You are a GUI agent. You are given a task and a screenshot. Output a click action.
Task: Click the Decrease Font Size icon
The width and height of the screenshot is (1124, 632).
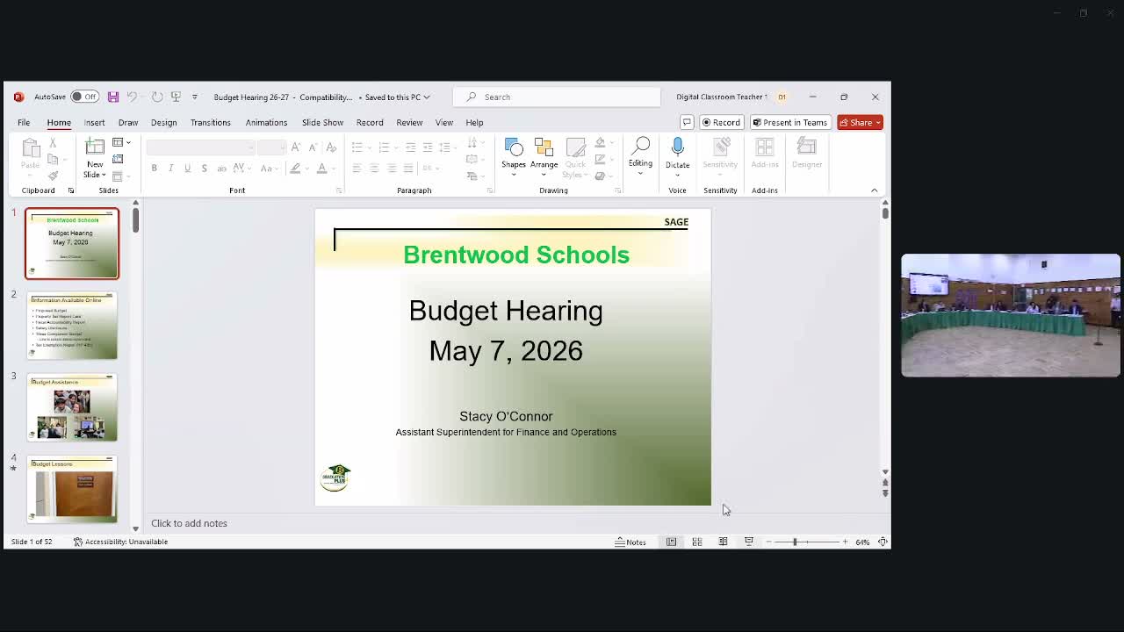click(313, 147)
